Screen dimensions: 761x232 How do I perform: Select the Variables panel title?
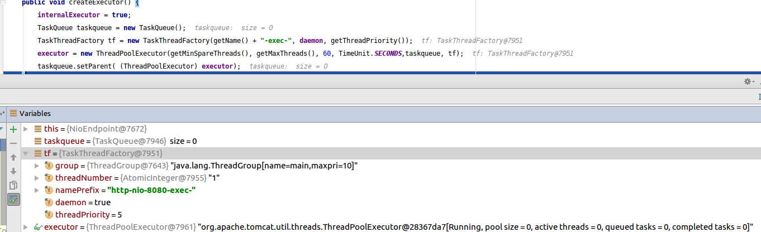click(x=35, y=113)
